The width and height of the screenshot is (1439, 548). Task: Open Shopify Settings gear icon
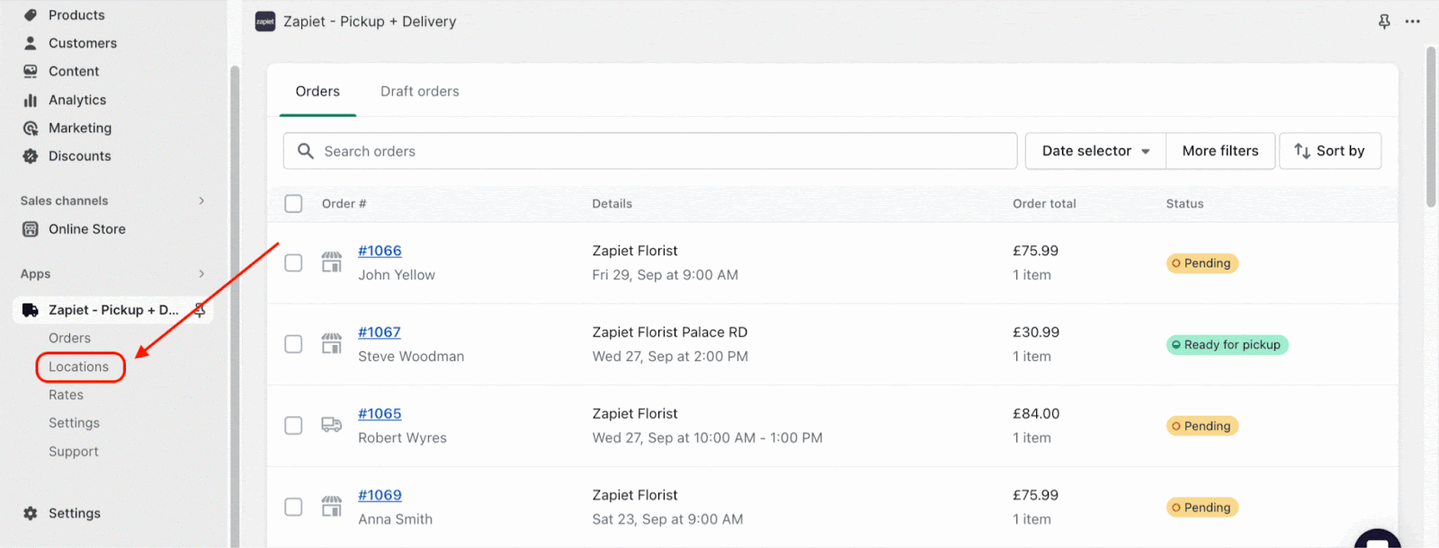click(31, 513)
